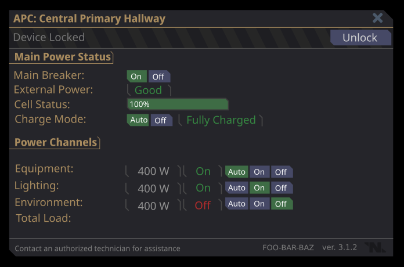This screenshot has width=404, height=267.
Task: Switch Environment channel Off
Action: point(282,204)
